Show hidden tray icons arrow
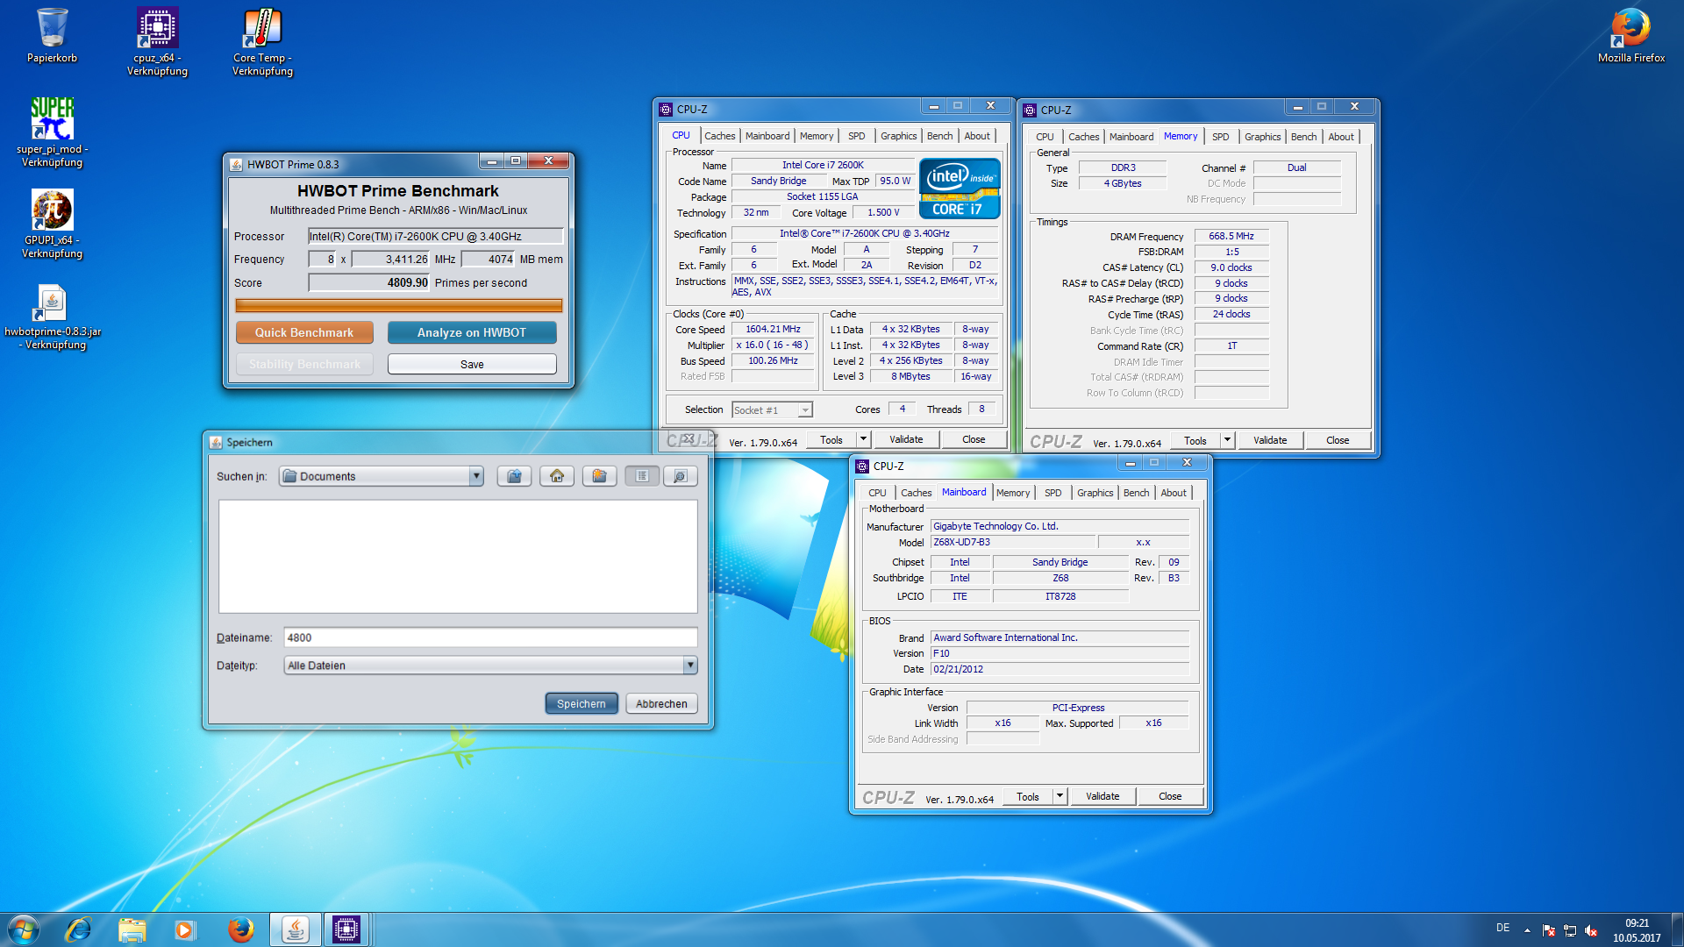 (1527, 930)
